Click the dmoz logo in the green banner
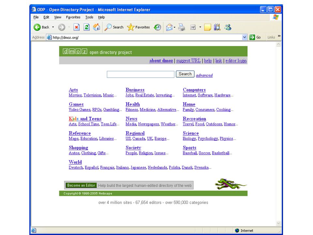Screen dimensions: 313x235 pos(75,52)
